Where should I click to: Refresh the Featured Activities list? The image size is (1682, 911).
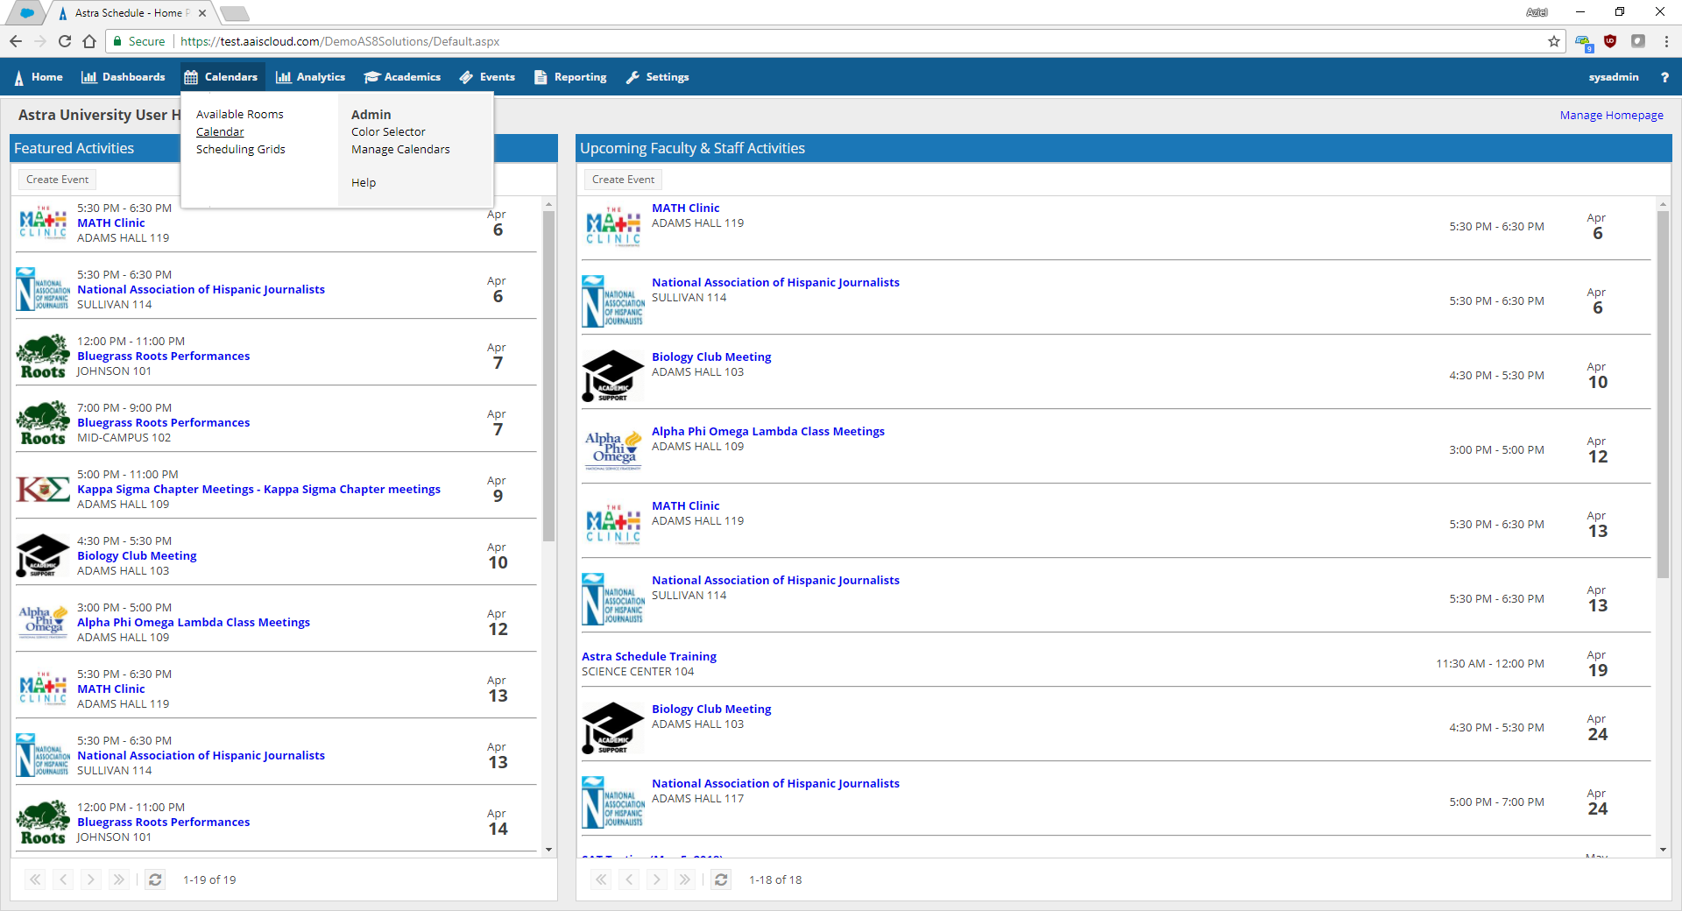coord(155,879)
